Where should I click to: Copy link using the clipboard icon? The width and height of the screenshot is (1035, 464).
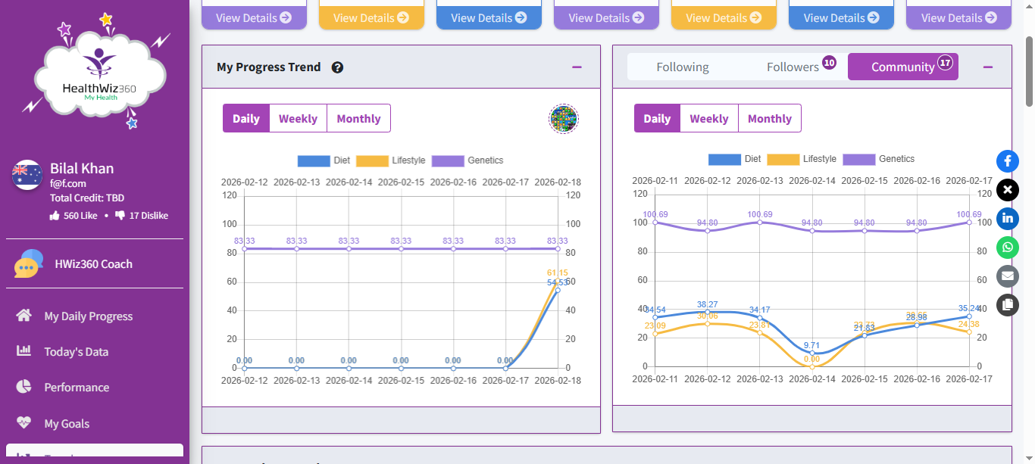point(1008,305)
